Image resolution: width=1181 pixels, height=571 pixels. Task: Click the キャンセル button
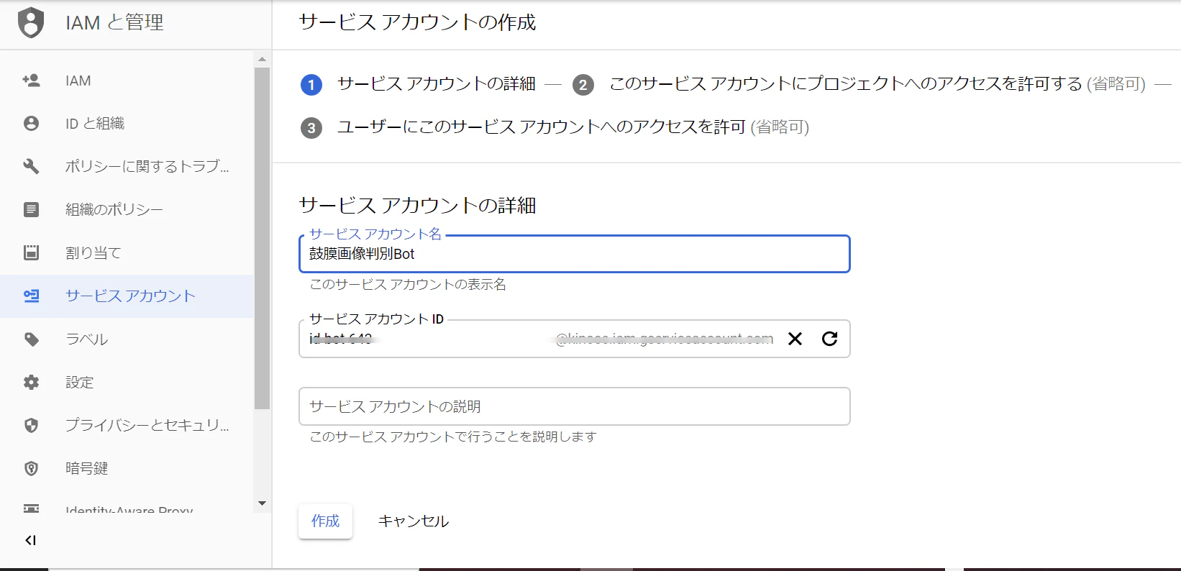point(414,521)
